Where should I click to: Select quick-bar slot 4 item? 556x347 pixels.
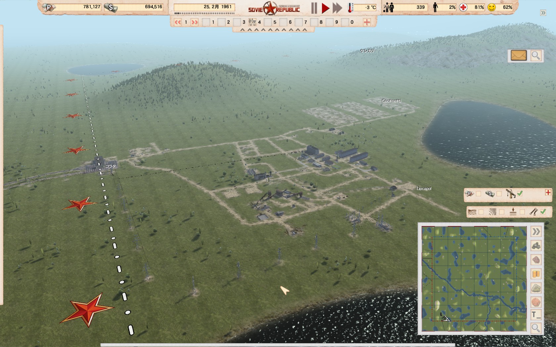point(253,22)
